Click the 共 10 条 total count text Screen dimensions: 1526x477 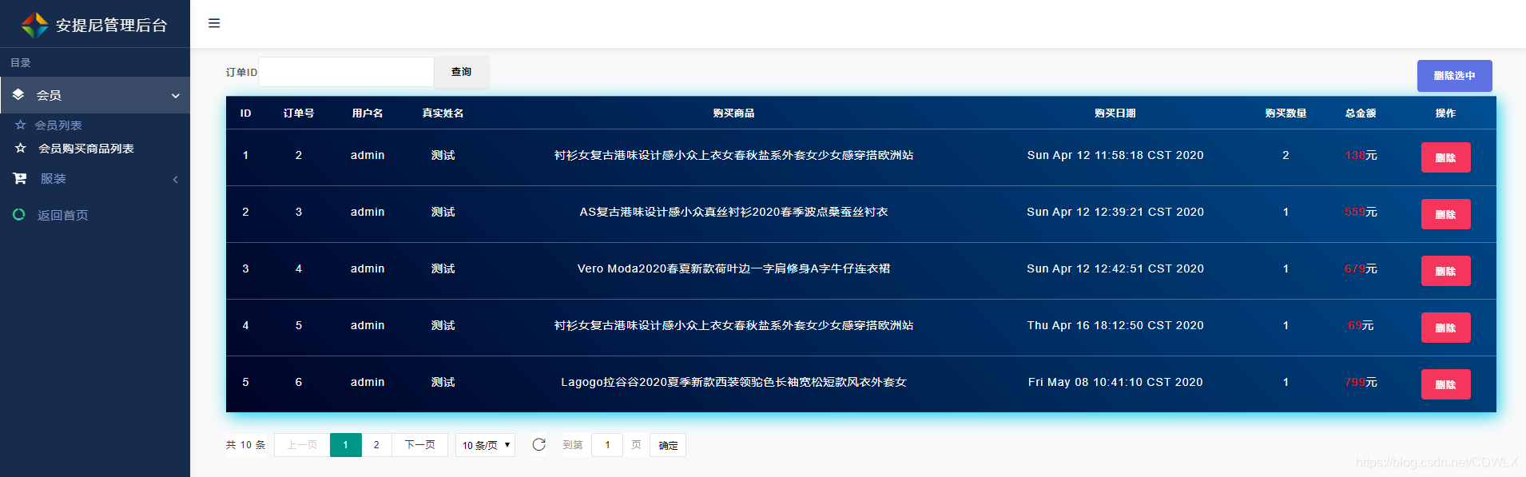[245, 445]
